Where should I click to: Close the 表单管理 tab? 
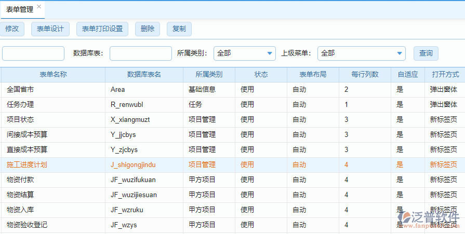[39, 7]
